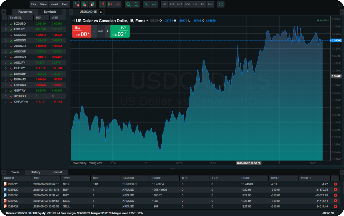Expand the GBPUSD symbol row
344x216 pixels.
point(6,85)
